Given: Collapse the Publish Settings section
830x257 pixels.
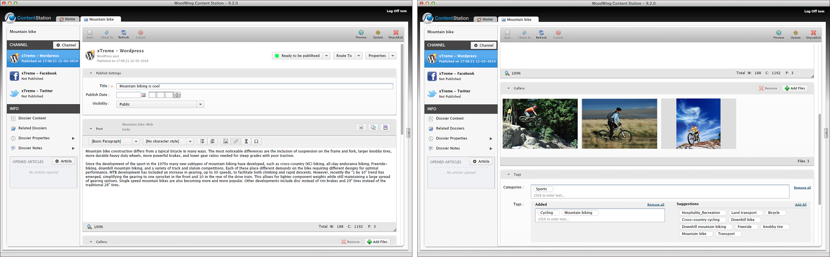Looking at the screenshot, I should (91, 73).
